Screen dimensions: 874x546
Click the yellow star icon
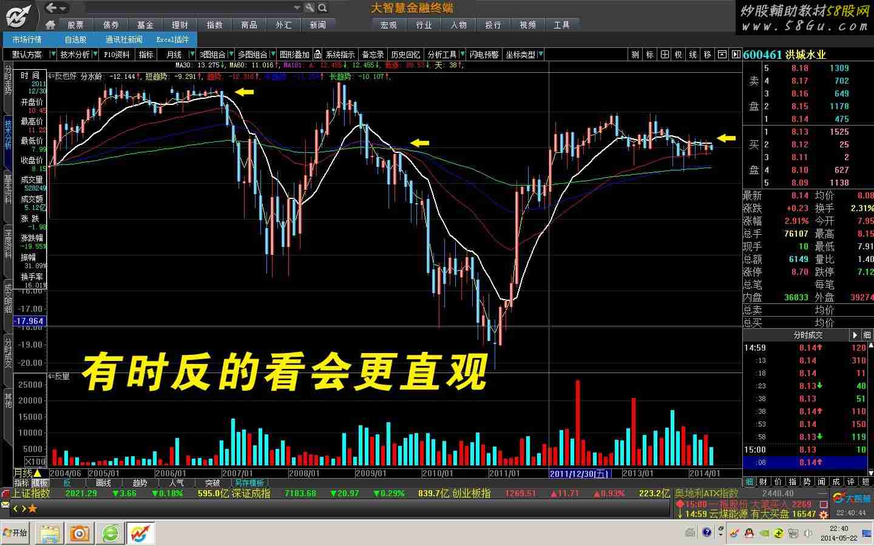[33, 508]
